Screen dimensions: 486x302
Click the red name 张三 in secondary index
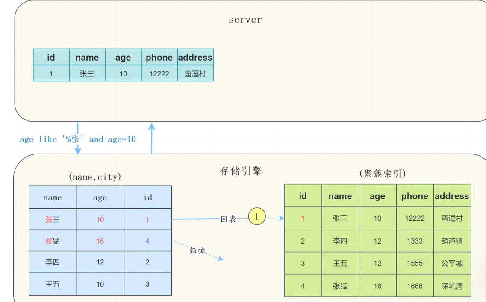click(52, 218)
